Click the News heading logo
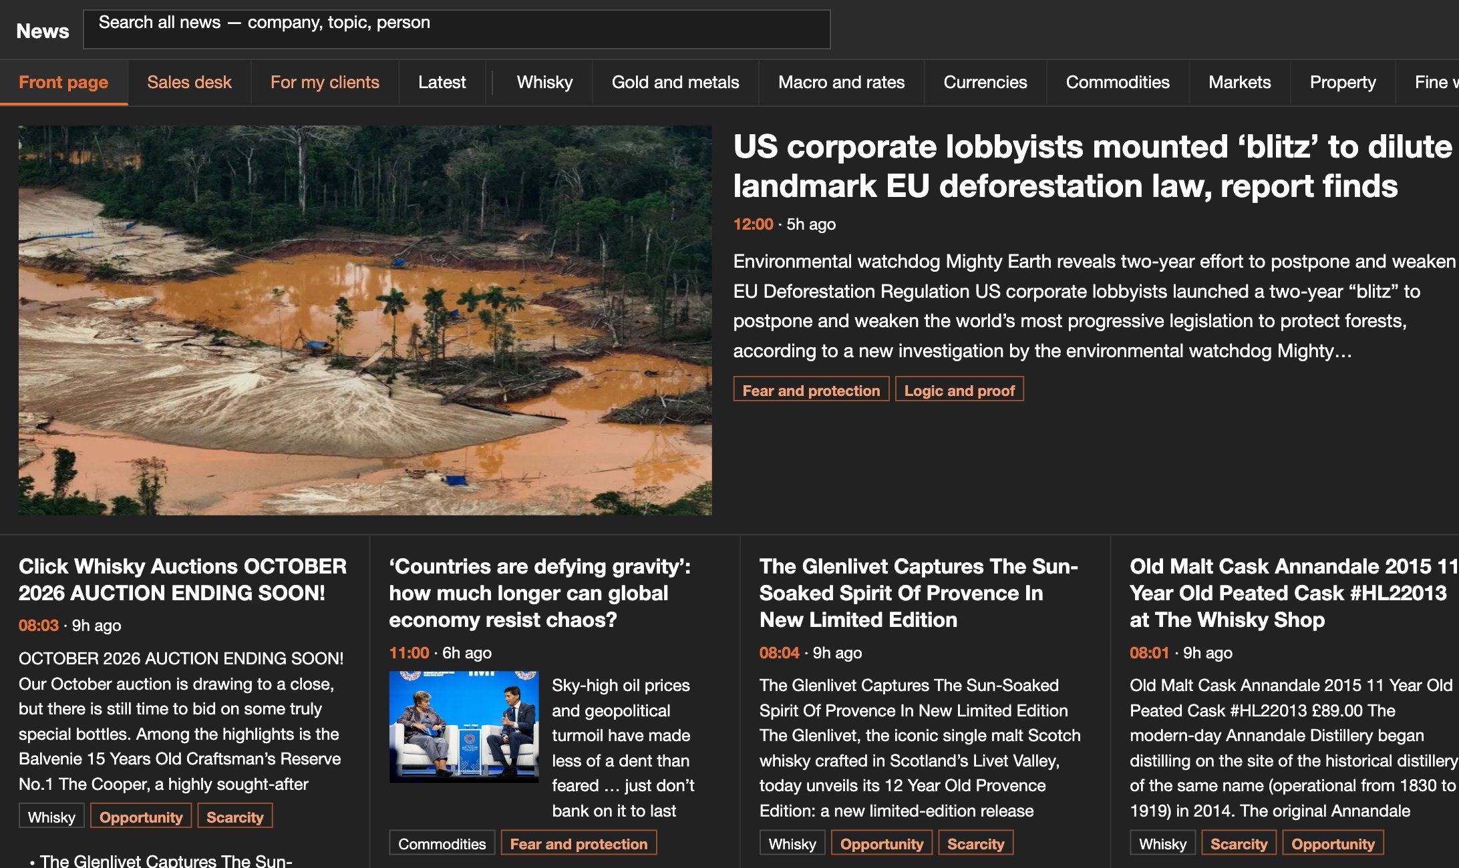The image size is (1459, 868). point(43,31)
